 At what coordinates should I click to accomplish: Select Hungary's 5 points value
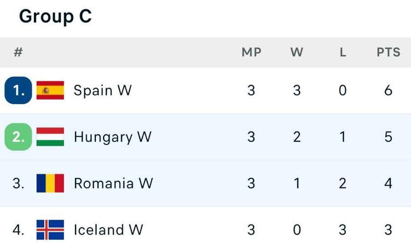pos(388,137)
